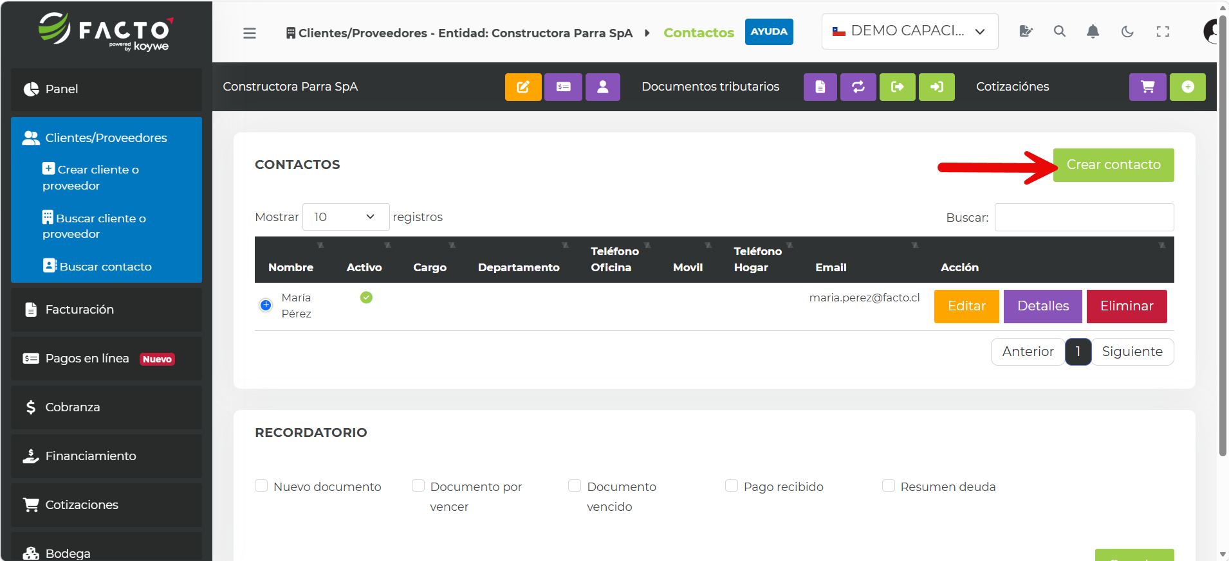Open the Panel sidebar menu

click(106, 89)
